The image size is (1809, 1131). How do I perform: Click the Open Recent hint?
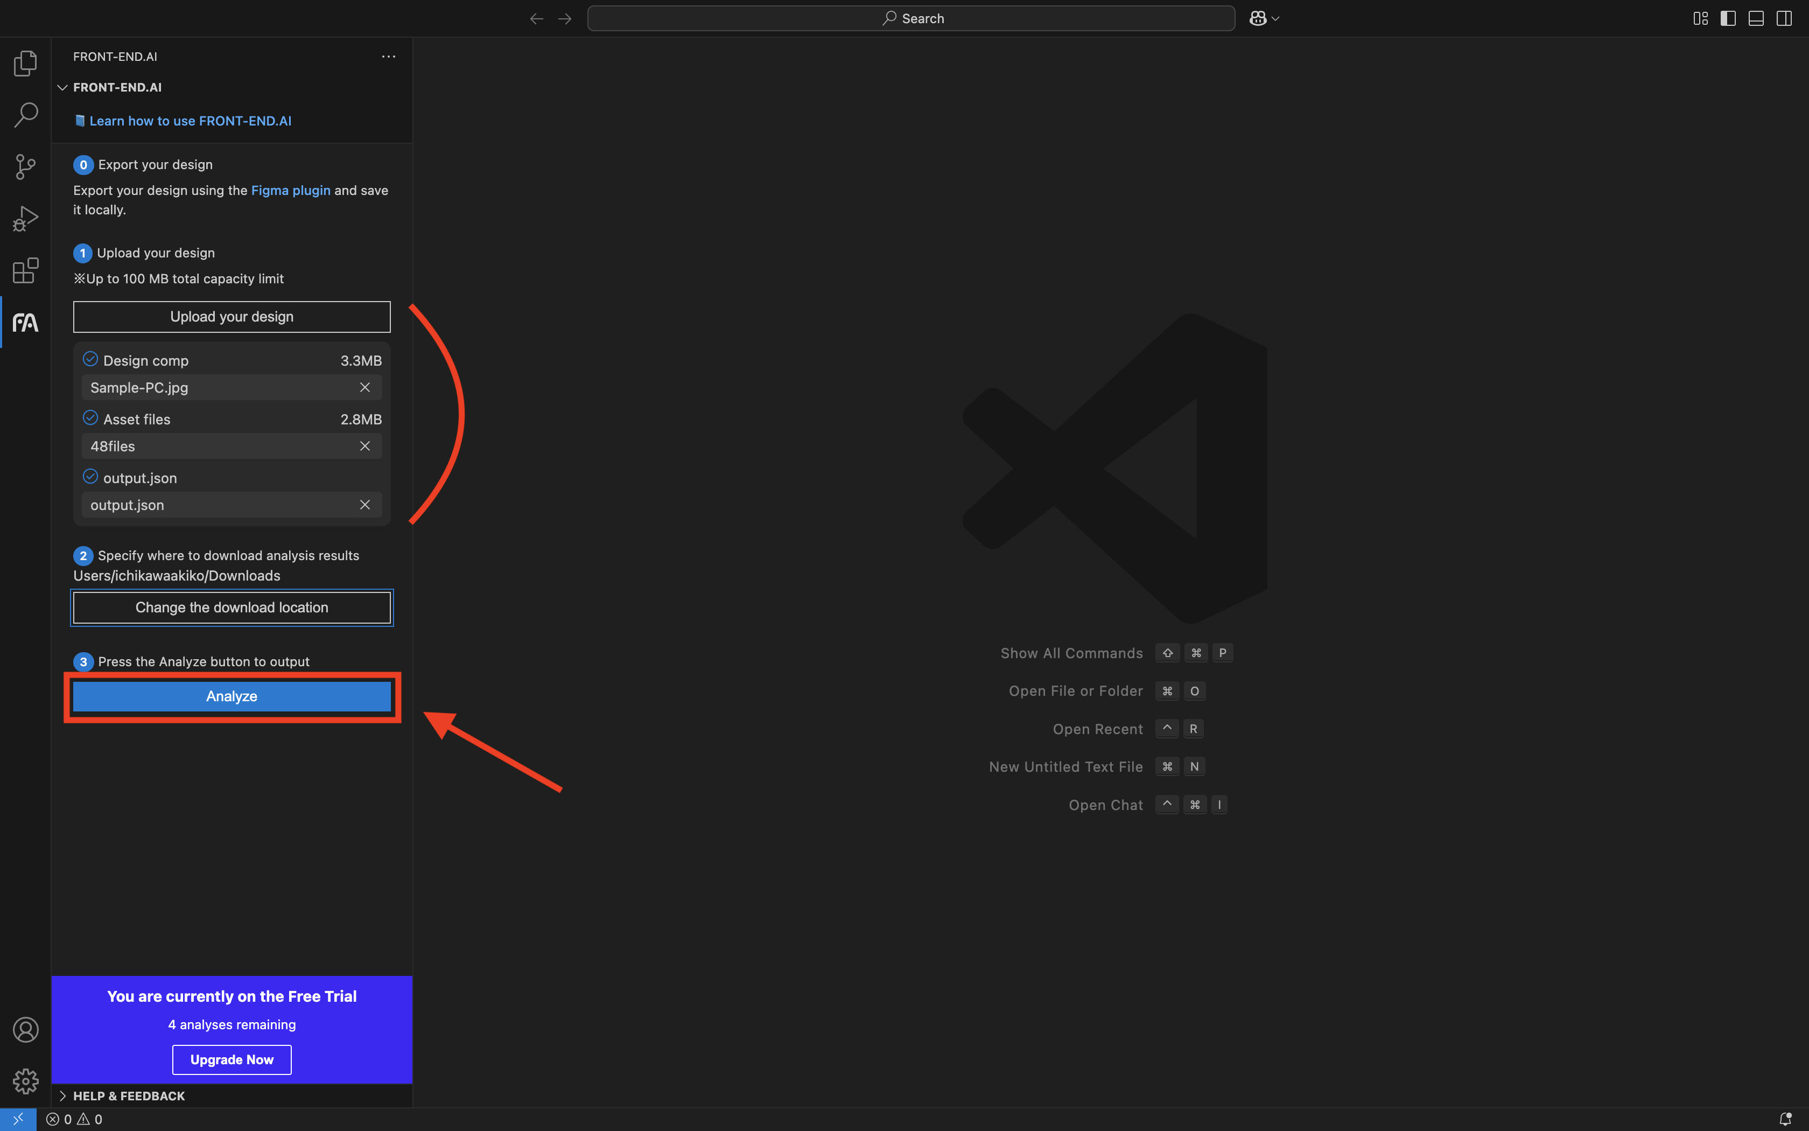tap(1097, 729)
